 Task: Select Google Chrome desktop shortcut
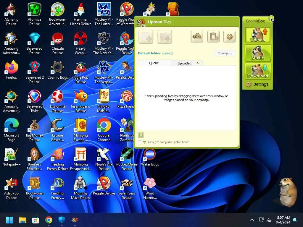[104, 130]
